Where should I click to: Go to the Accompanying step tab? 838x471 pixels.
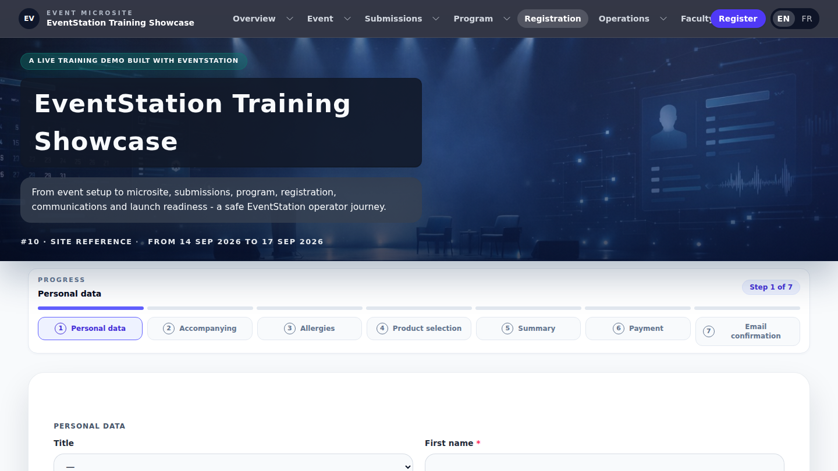(200, 329)
